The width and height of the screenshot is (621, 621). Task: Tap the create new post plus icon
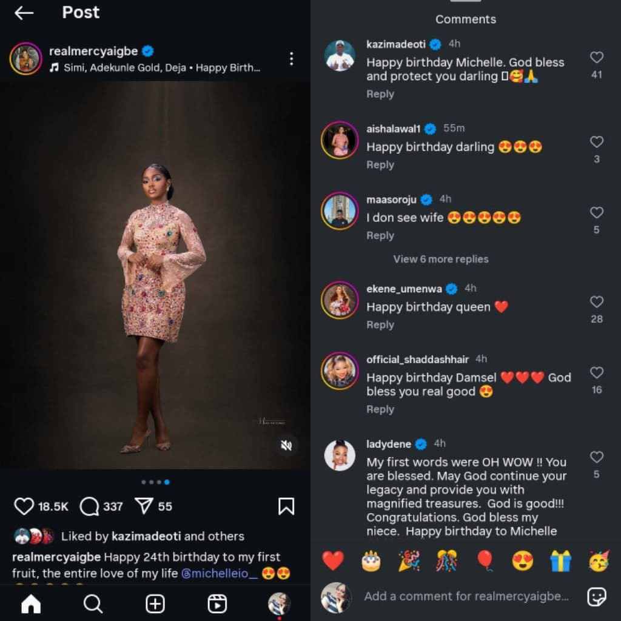point(155,603)
